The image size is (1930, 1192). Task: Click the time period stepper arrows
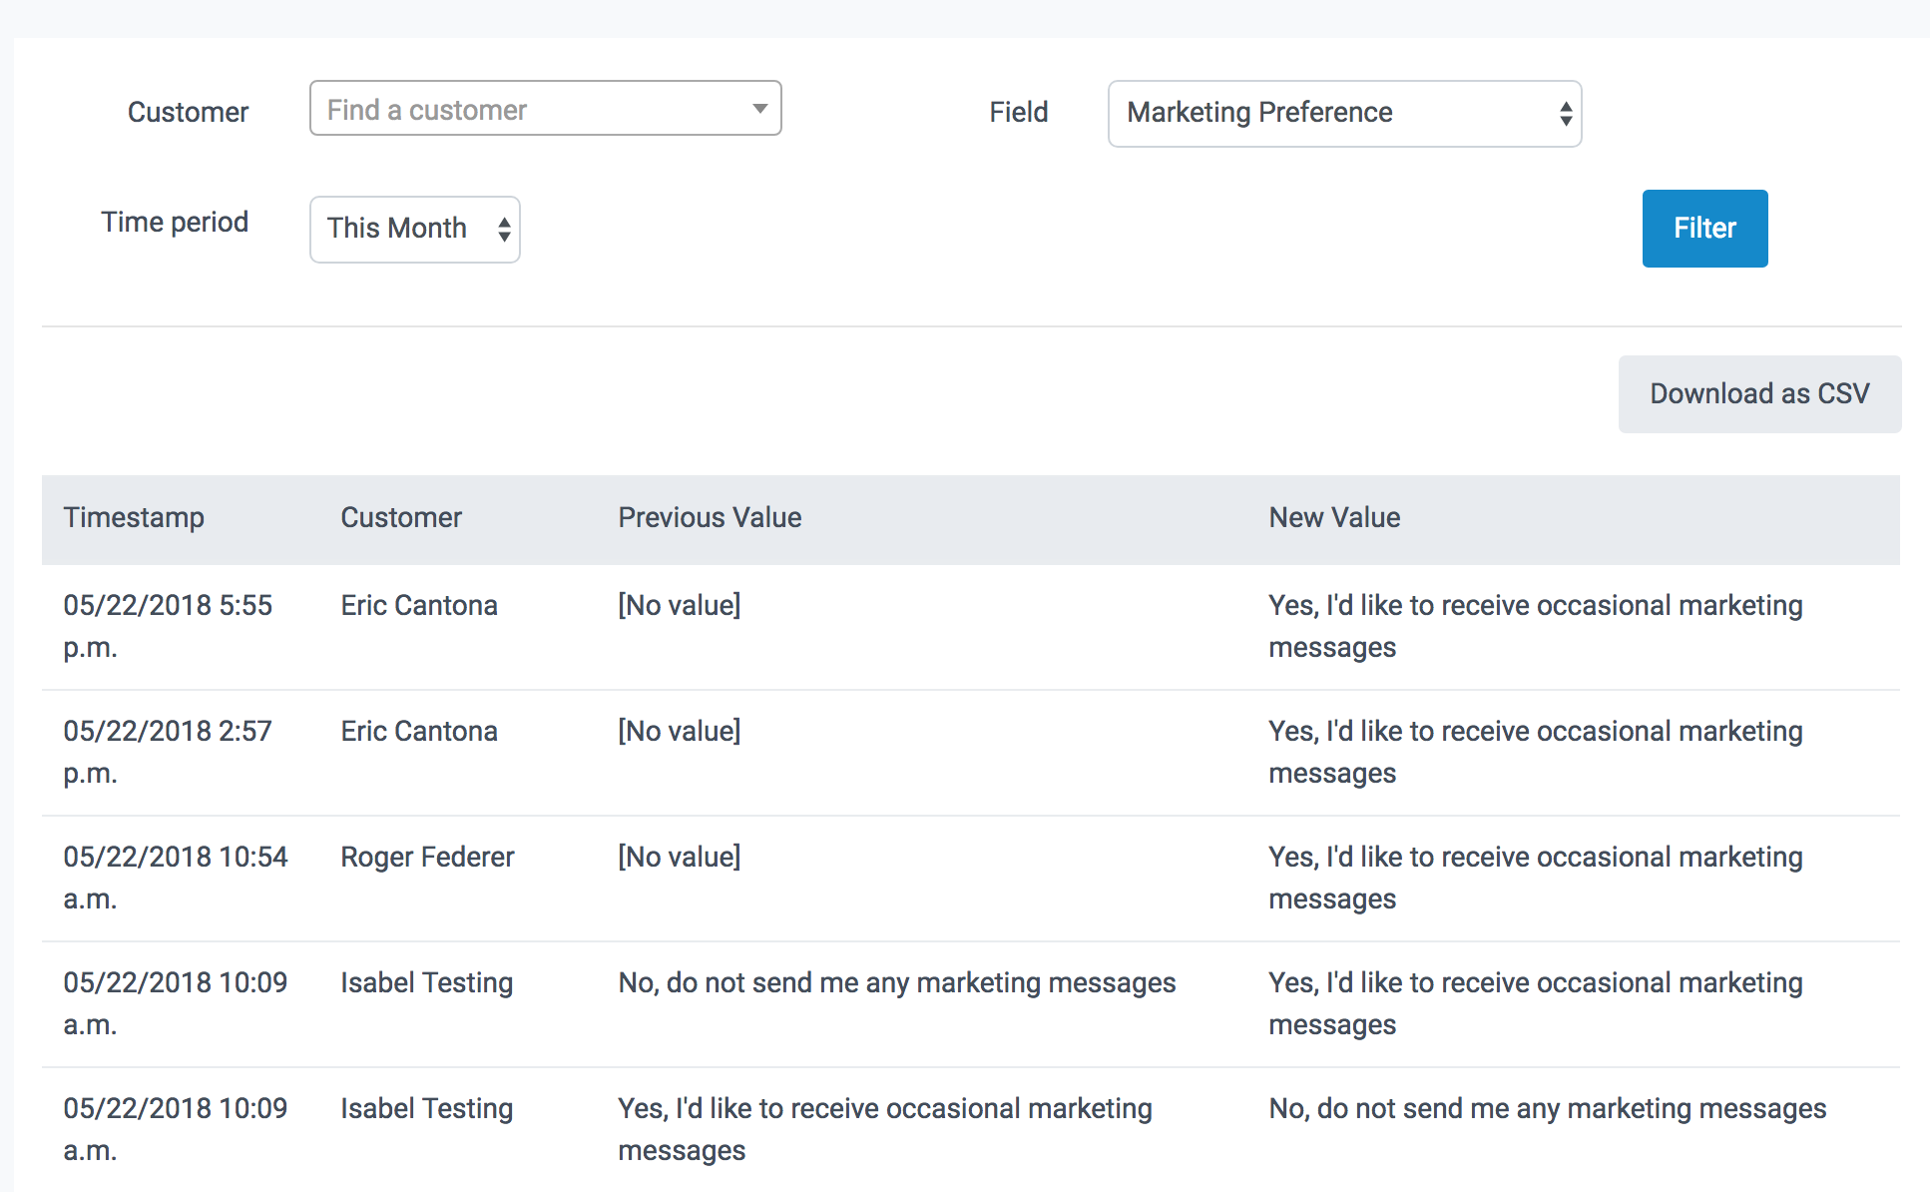coord(504,230)
